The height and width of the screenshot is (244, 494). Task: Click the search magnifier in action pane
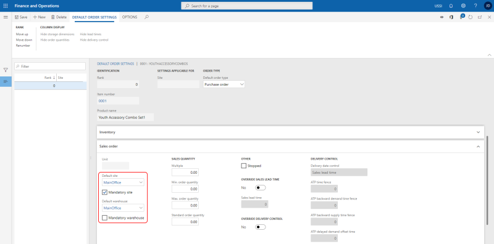coord(146,17)
